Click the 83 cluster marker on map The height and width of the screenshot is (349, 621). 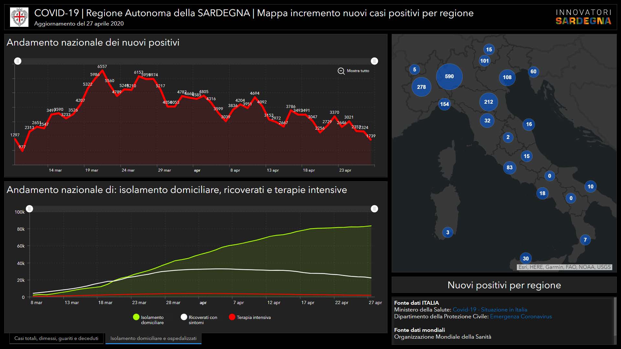click(x=509, y=167)
